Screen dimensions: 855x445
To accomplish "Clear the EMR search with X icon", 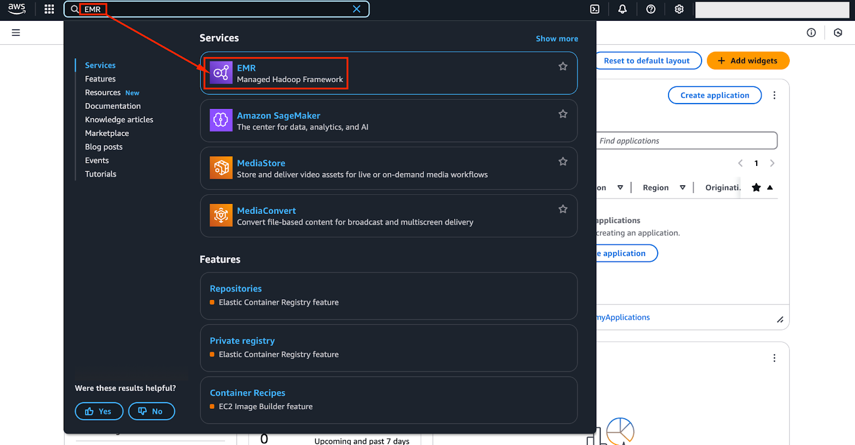I will tap(356, 9).
